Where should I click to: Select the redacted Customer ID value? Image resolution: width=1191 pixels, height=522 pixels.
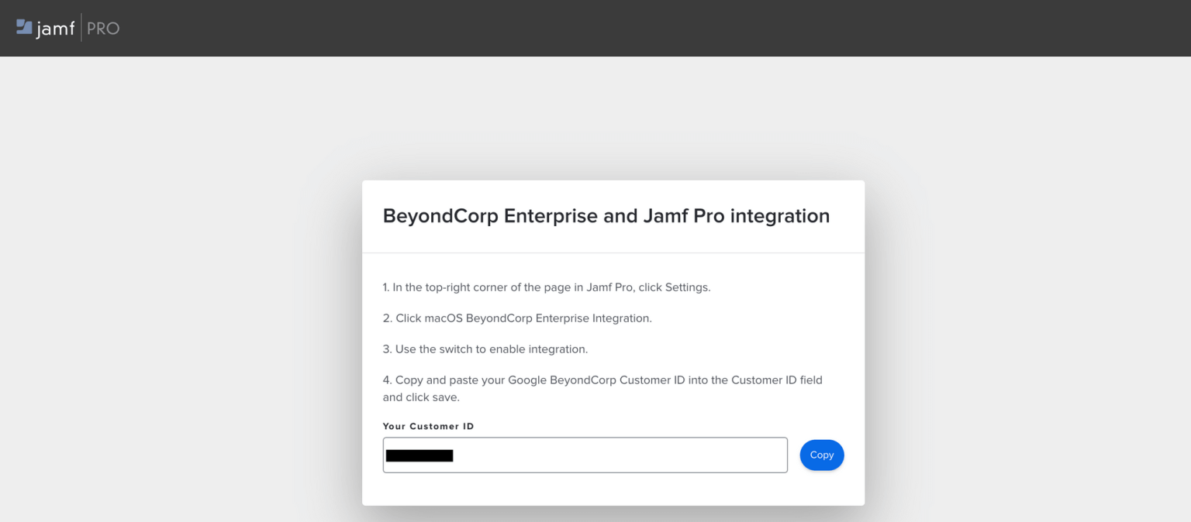[419, 455]
